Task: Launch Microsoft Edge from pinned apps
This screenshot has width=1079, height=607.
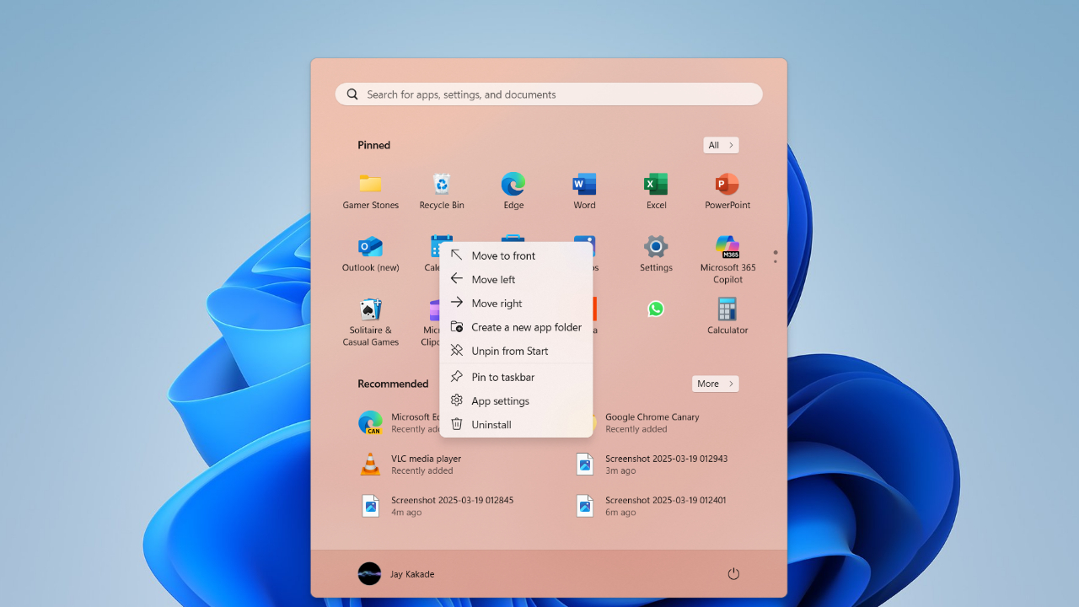Action: pyautogui.click(x=513, y=191)
